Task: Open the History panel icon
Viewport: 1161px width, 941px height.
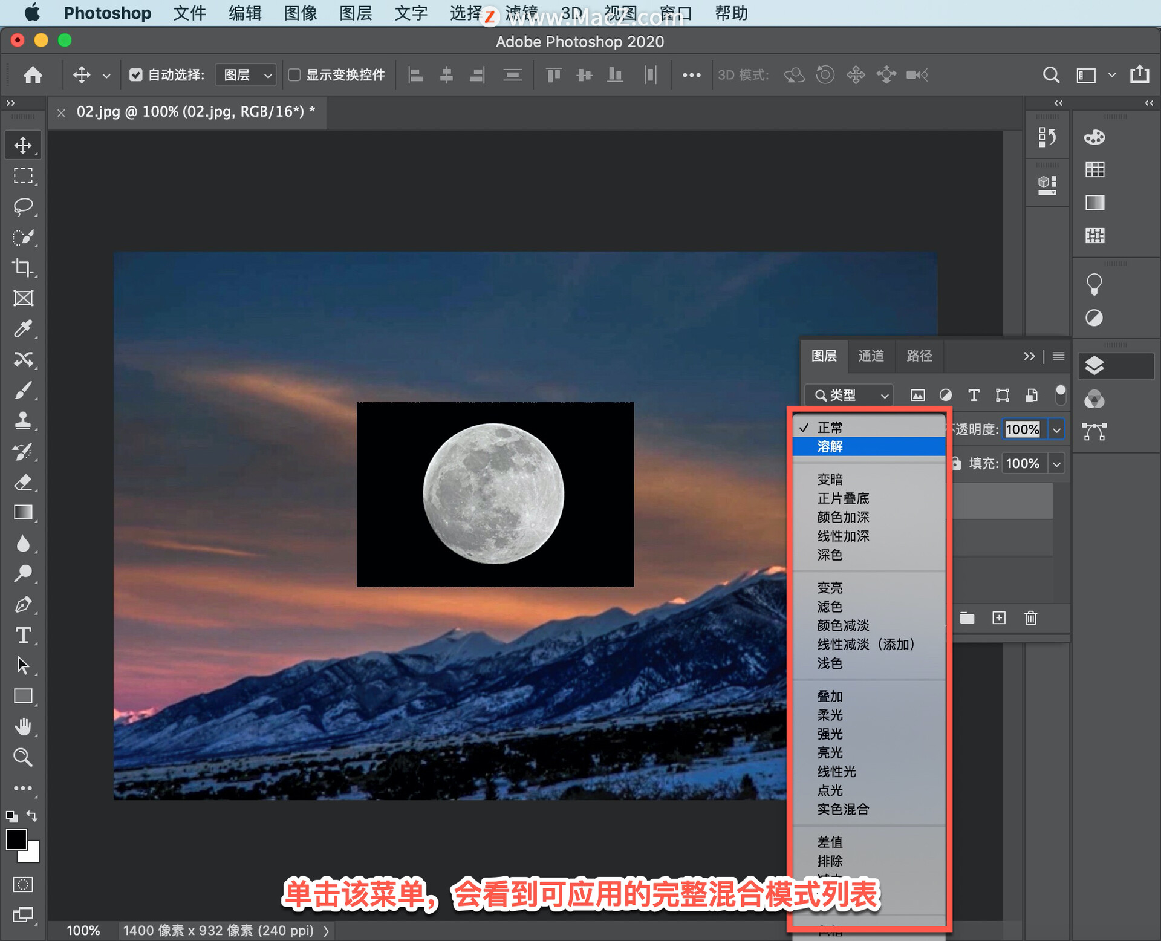Action: (x=1047, y=138)
